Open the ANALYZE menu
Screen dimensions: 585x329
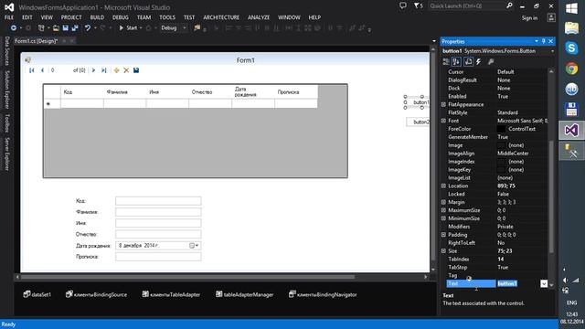pos(259,17)
